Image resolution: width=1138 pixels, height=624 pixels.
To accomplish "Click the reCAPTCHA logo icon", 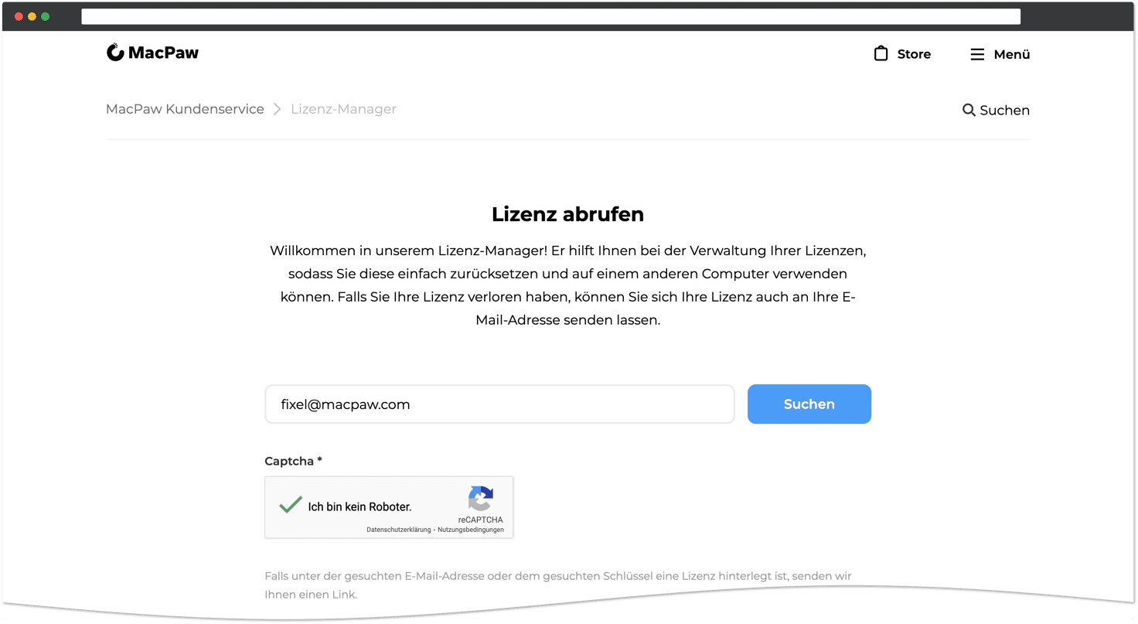I will 480,499.
